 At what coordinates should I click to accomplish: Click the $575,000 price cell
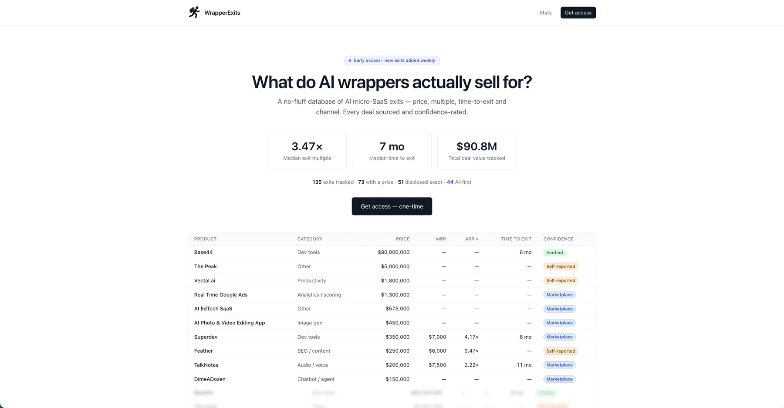398,309
